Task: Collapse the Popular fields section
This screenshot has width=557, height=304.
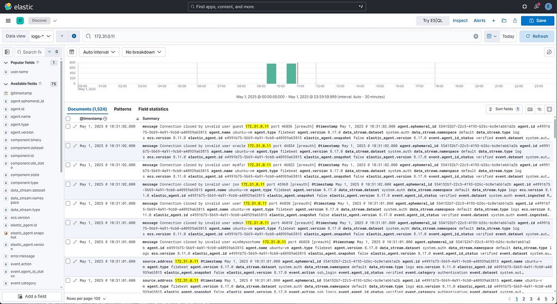Action: click(x=5, y=62)
